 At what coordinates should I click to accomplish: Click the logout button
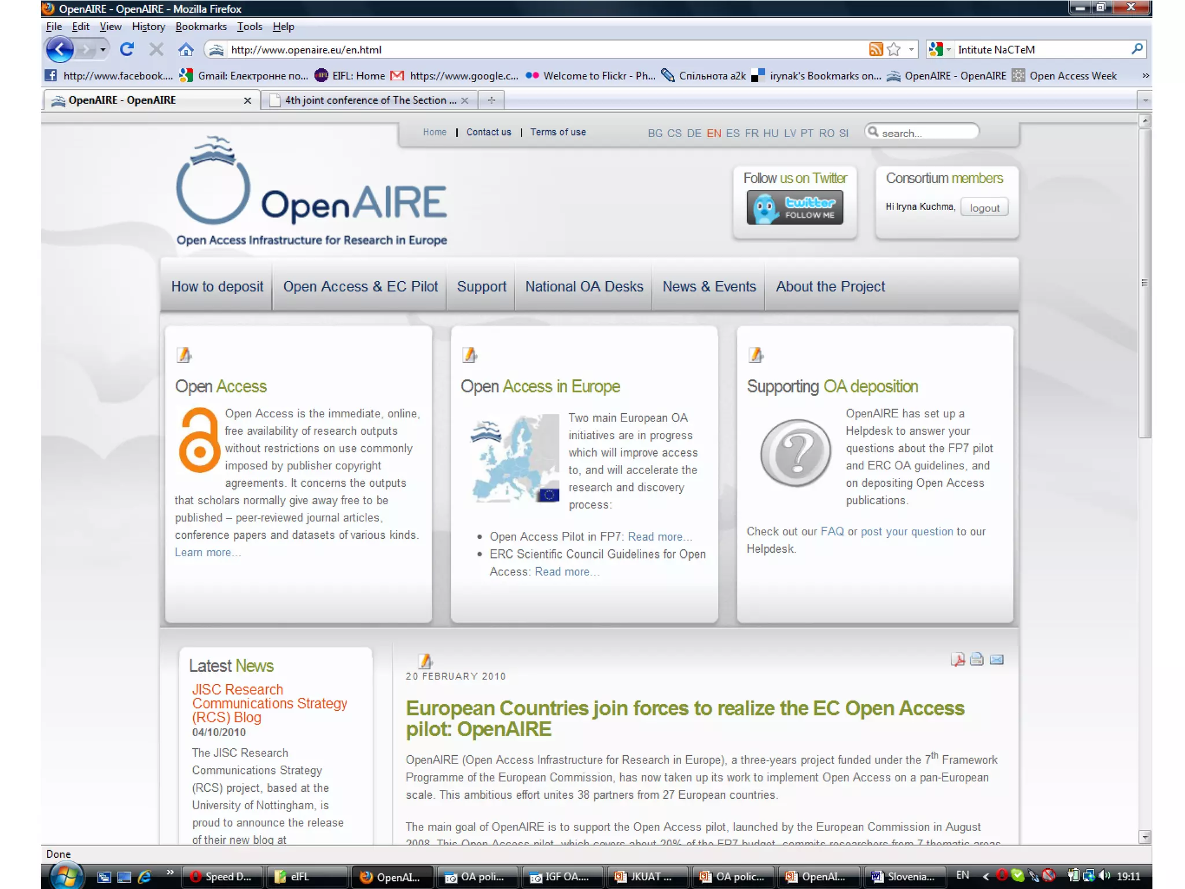pyautogui.click(x=984, y=208)
